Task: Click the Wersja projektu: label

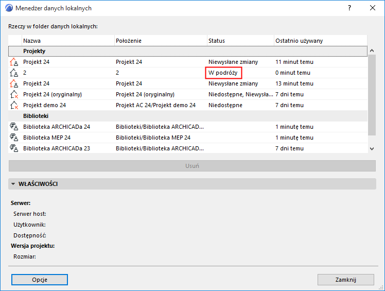Action: tap(32, 246)
